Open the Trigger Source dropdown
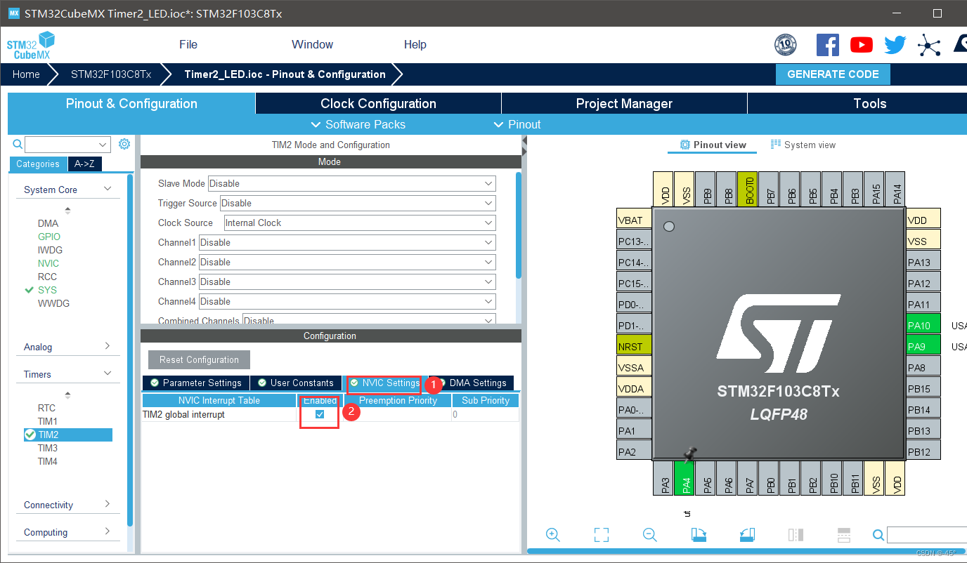Screen dimensions: 967x563 point(358,203)
